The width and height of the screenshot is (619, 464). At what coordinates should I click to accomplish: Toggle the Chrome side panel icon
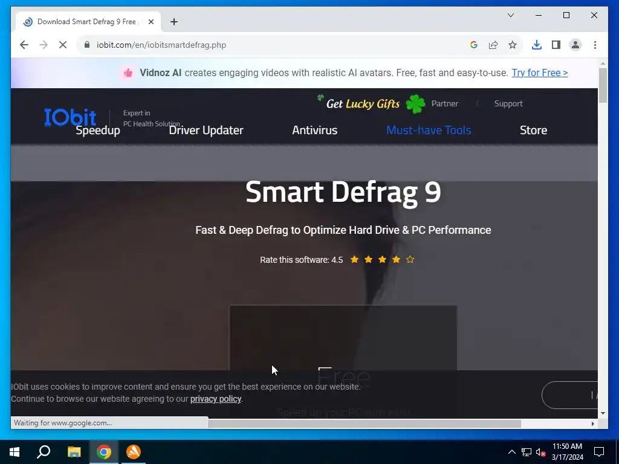(556, 45)
